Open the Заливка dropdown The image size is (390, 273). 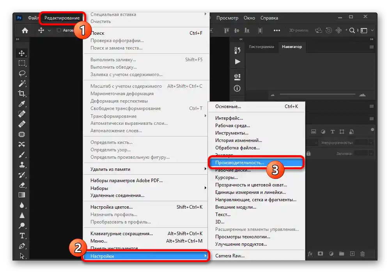pyautogui.click(x=370, y=153)
